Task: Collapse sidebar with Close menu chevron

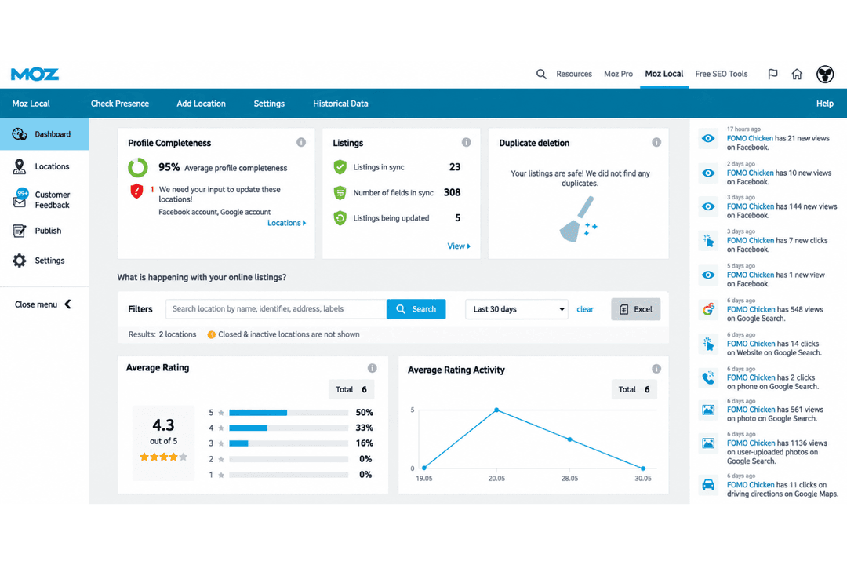Action: coord(67,304)
